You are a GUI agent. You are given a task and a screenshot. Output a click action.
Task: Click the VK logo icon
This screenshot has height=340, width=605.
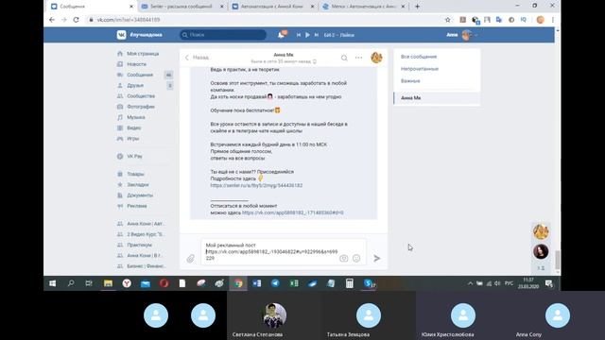121,35
